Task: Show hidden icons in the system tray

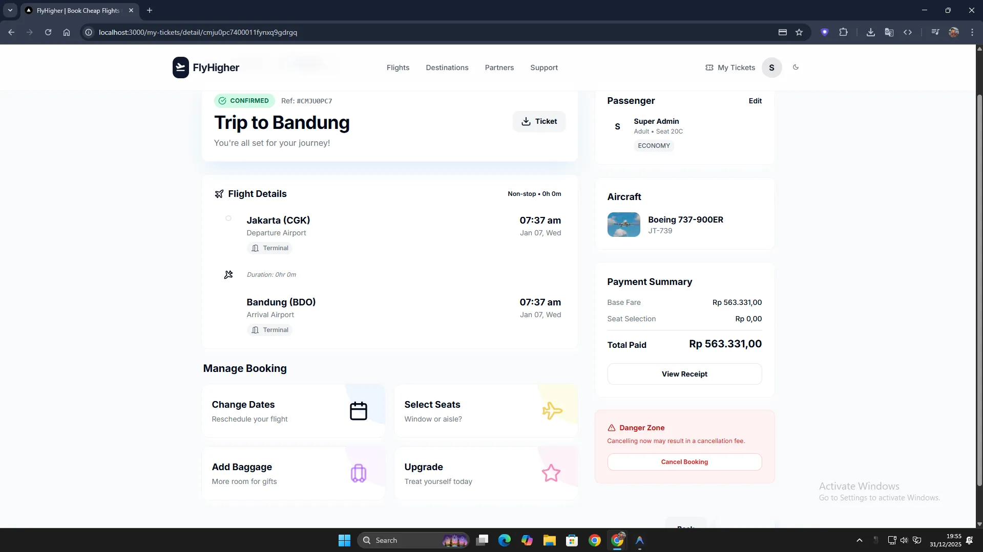Action: tap(859, 540)
